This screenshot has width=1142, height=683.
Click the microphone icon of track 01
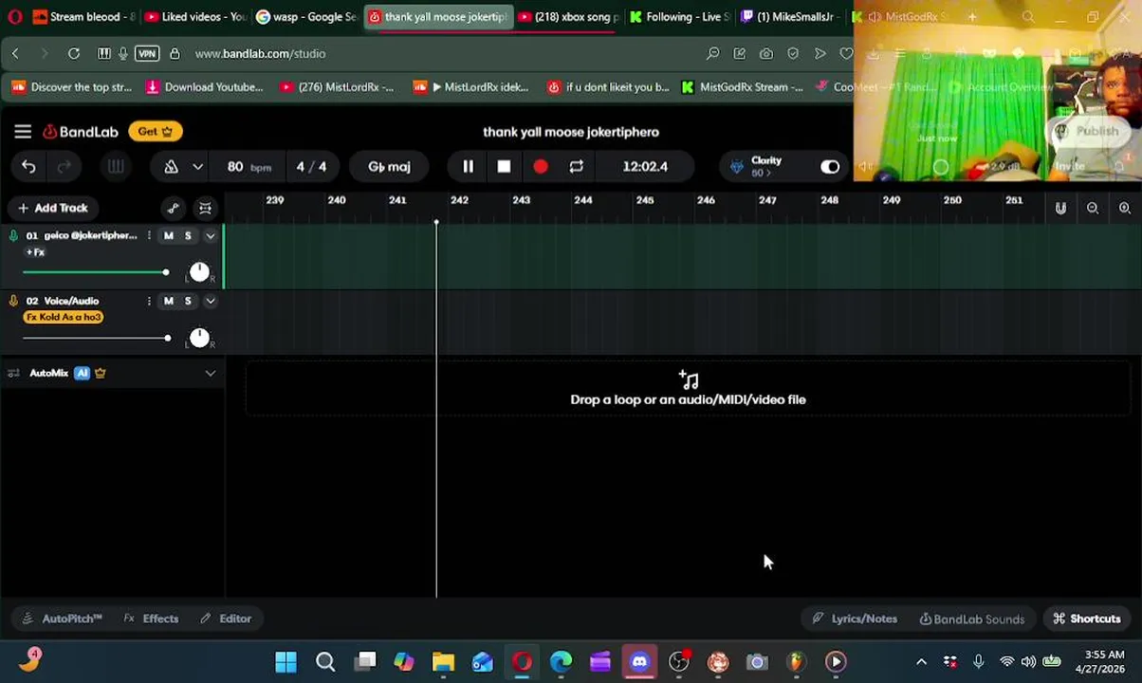tap(13, 235)
